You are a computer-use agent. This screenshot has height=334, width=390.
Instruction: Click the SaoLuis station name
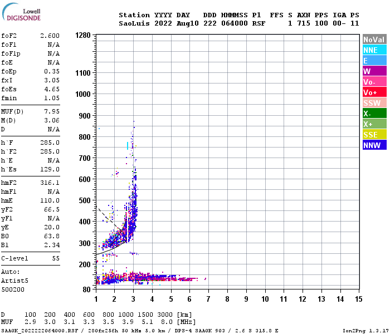tap(134, 23)
